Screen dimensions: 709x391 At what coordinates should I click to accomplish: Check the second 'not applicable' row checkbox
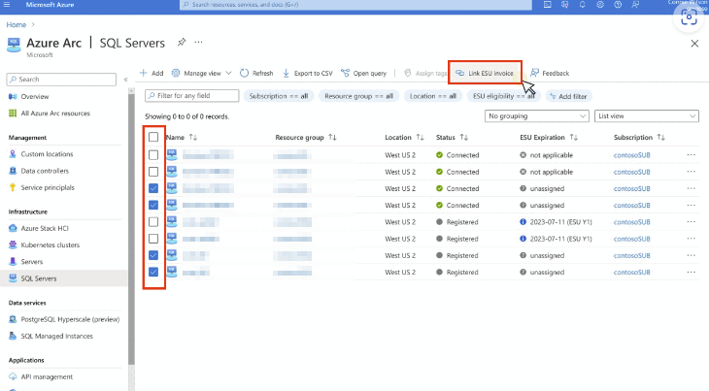(x=153, y=172)
